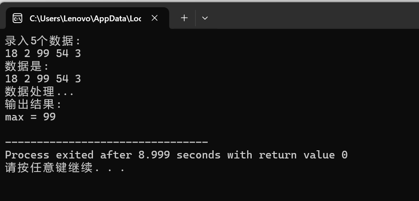This screenshot has height=201, width=419.
Task: Click the value 99 after "max ="
Action: coord(49,117)
